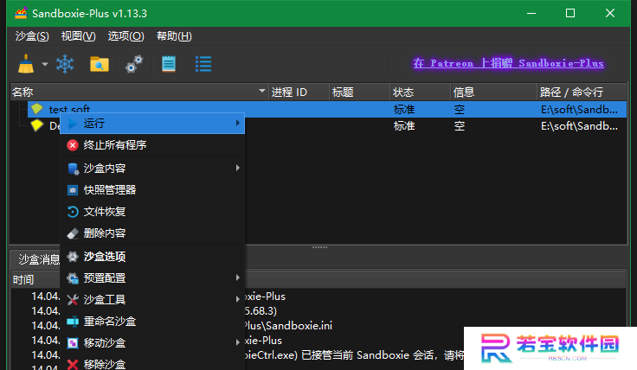Image resolution: width=637 pixels, height=370 pixels.
Task: Click the 名称 column sort arrow
Action: coord(262,91)
